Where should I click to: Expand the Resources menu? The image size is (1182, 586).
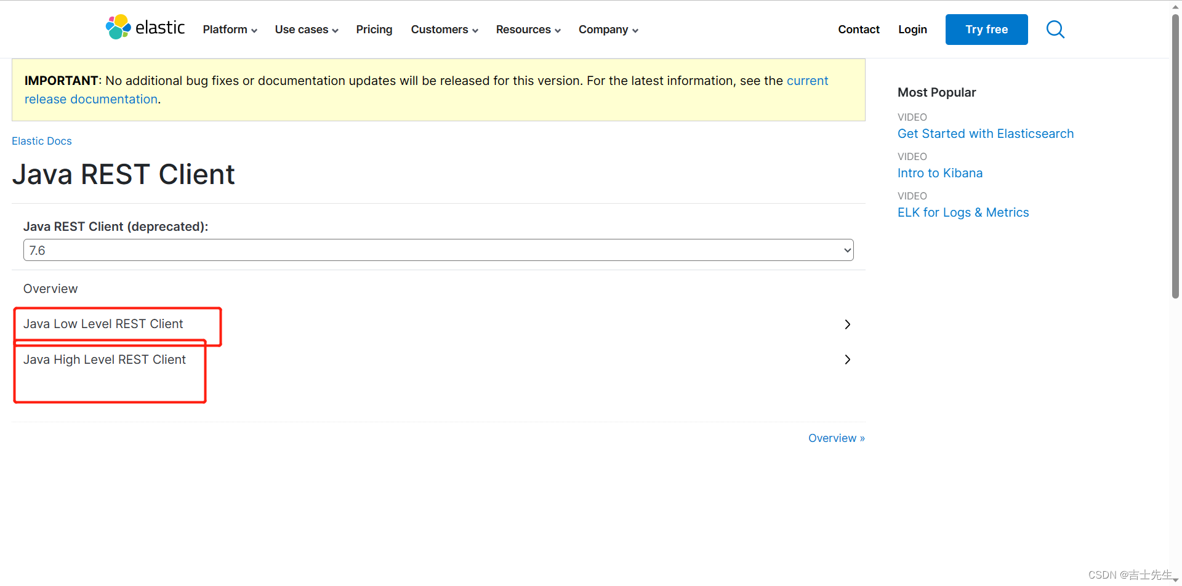(528, 30)
